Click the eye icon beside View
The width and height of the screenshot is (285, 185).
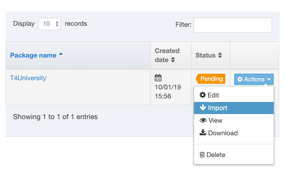203,120
